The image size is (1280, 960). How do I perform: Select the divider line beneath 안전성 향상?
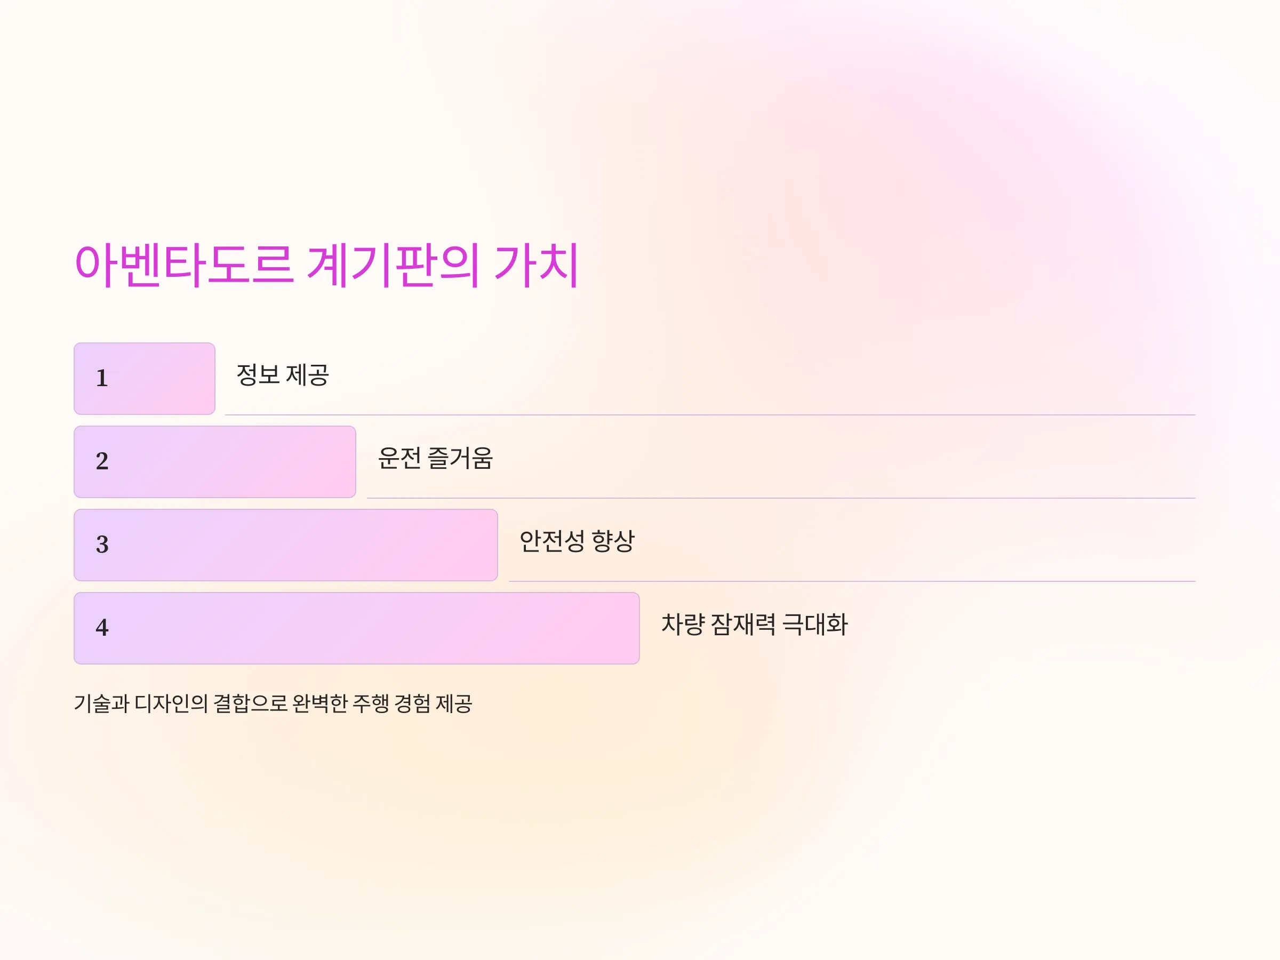pyautogui.click(x=852, y=581)
